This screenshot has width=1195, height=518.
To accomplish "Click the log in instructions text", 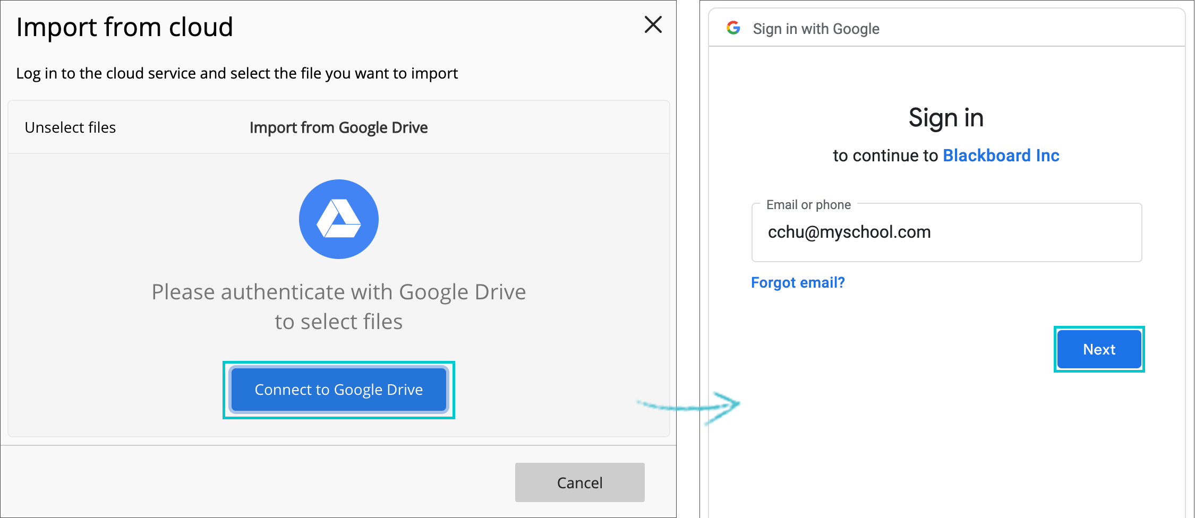I will [237, 73].
